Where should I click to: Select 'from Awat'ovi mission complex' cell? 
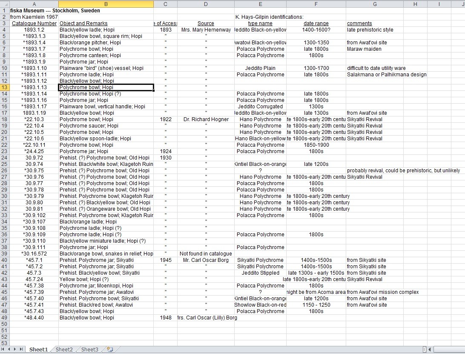pyautogui.click(x=382, y=292)
